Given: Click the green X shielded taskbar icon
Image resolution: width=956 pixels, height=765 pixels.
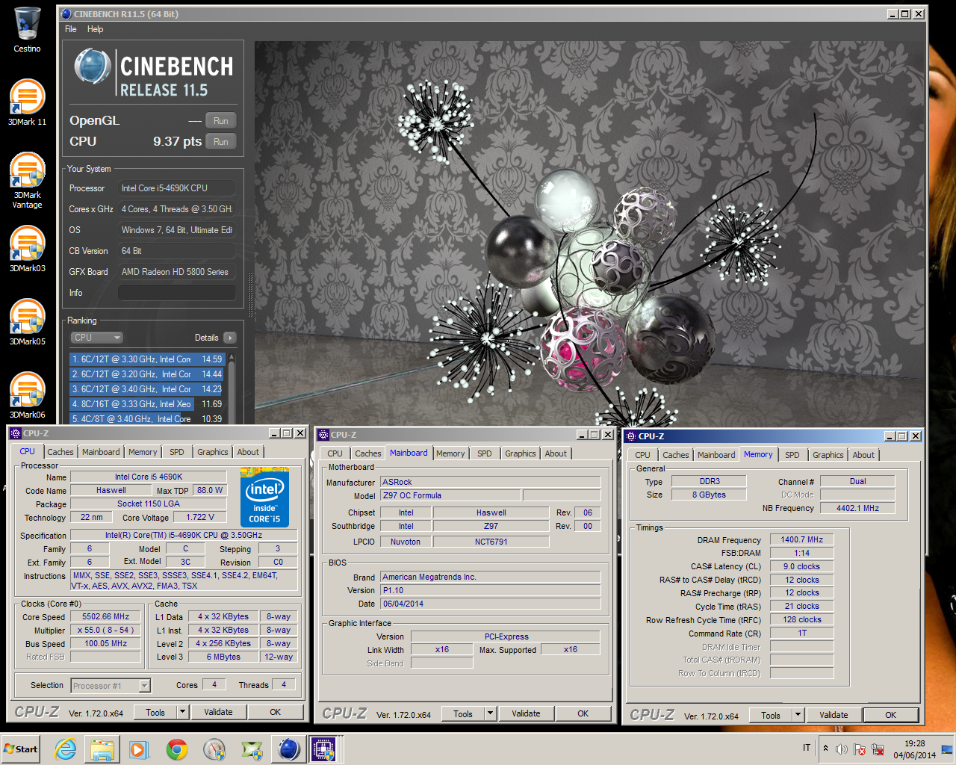Looking at the screenshot, I should coord(252,749).
